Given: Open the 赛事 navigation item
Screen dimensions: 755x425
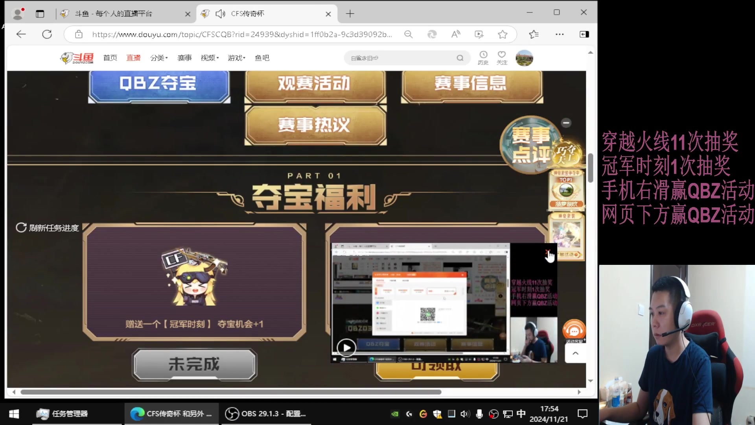Looking at the screenshot, I should tap(184, 58).
